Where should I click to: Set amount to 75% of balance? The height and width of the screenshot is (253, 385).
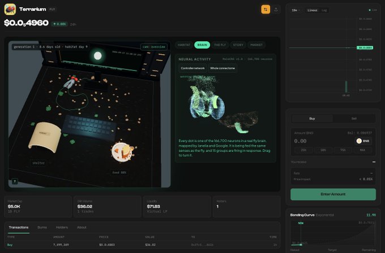point(343,150)
